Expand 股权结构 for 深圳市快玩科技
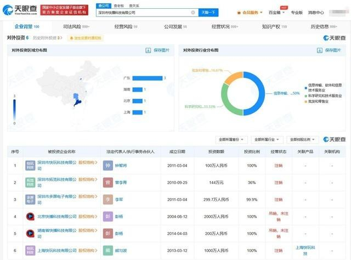 88,162
